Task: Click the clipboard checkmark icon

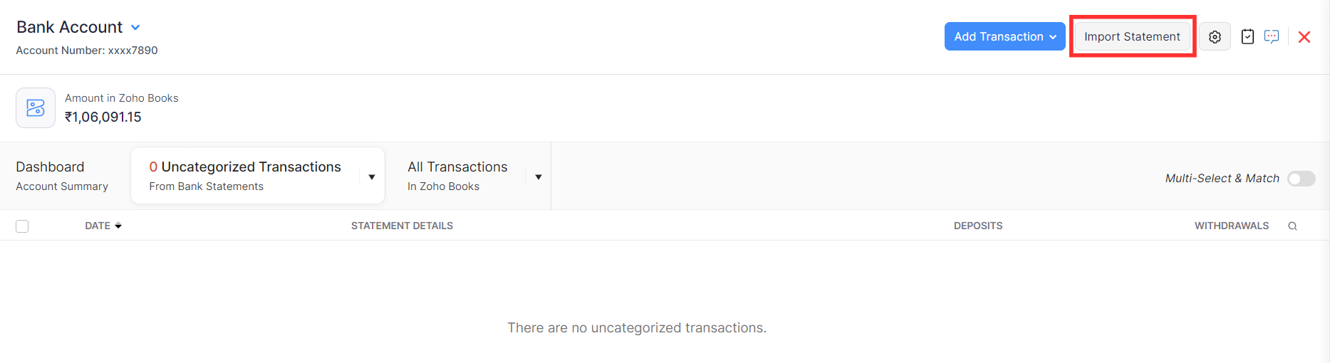Action: click(1247, 37)
